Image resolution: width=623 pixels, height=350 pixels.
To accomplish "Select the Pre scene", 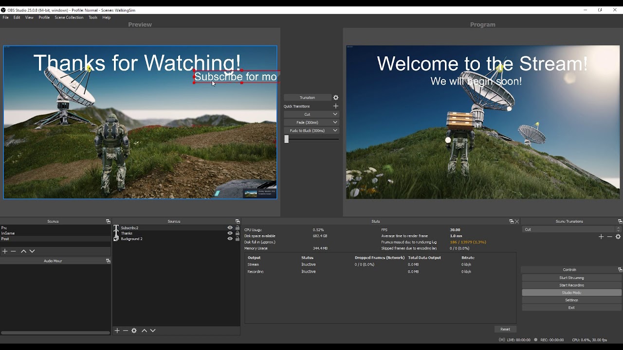I will click(55, 228).
